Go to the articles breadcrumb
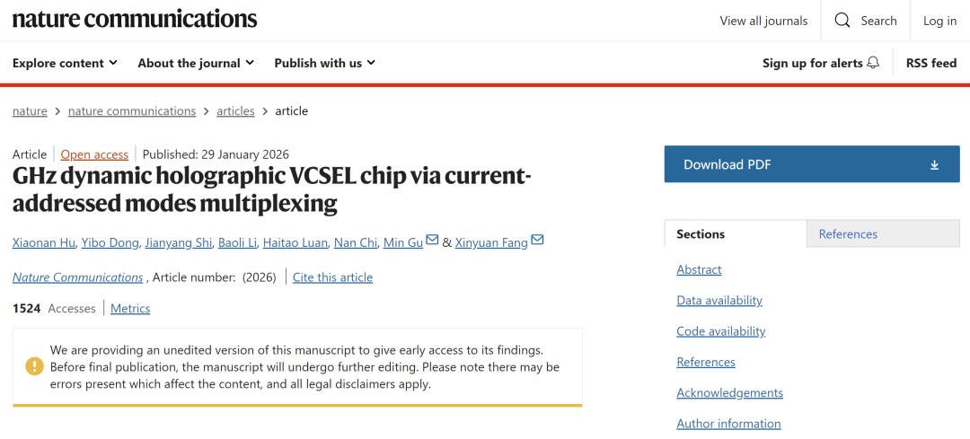 [x=235, y=111]
